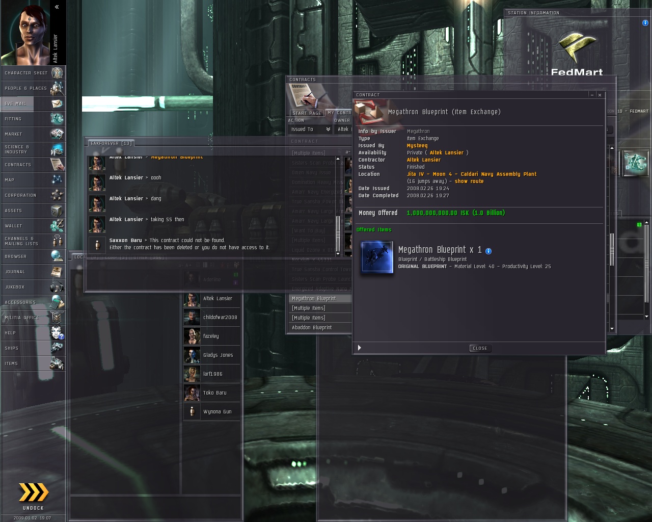
Task: Show info for Megathron Blueprint item
Action: [x=488, y=251]
